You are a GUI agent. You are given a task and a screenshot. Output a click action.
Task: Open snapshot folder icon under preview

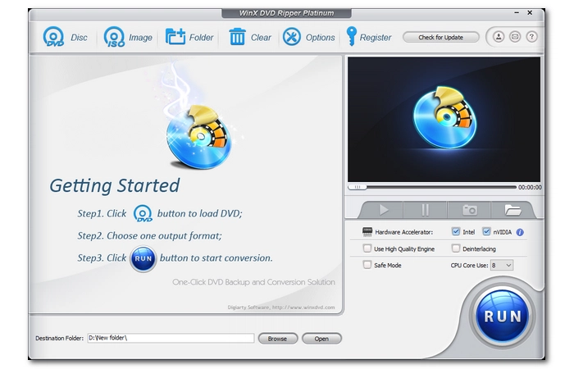pyautogui.click(x=512, y=210)
